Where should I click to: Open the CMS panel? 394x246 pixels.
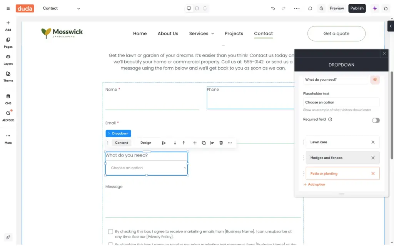click(x=8, y=99)
